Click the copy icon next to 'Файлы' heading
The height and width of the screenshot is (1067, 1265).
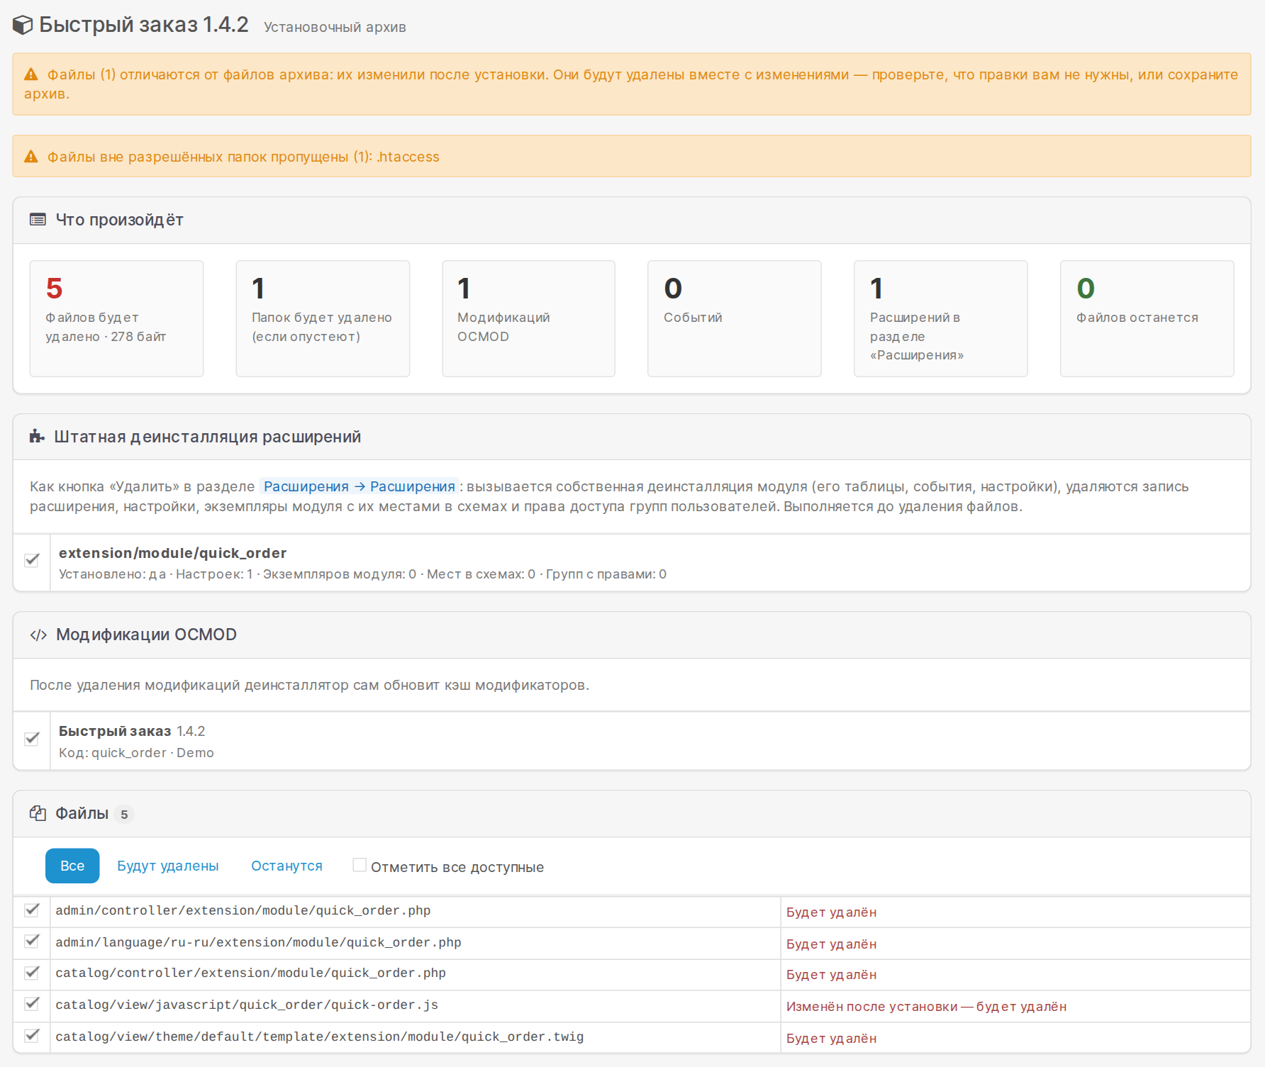tap(38, 813)
